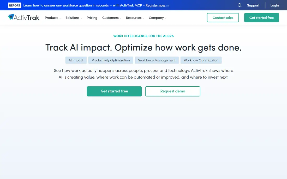Go to the ActivTrak logo home
This screenshot has height=179, width=287.
(x=23, y=17)
